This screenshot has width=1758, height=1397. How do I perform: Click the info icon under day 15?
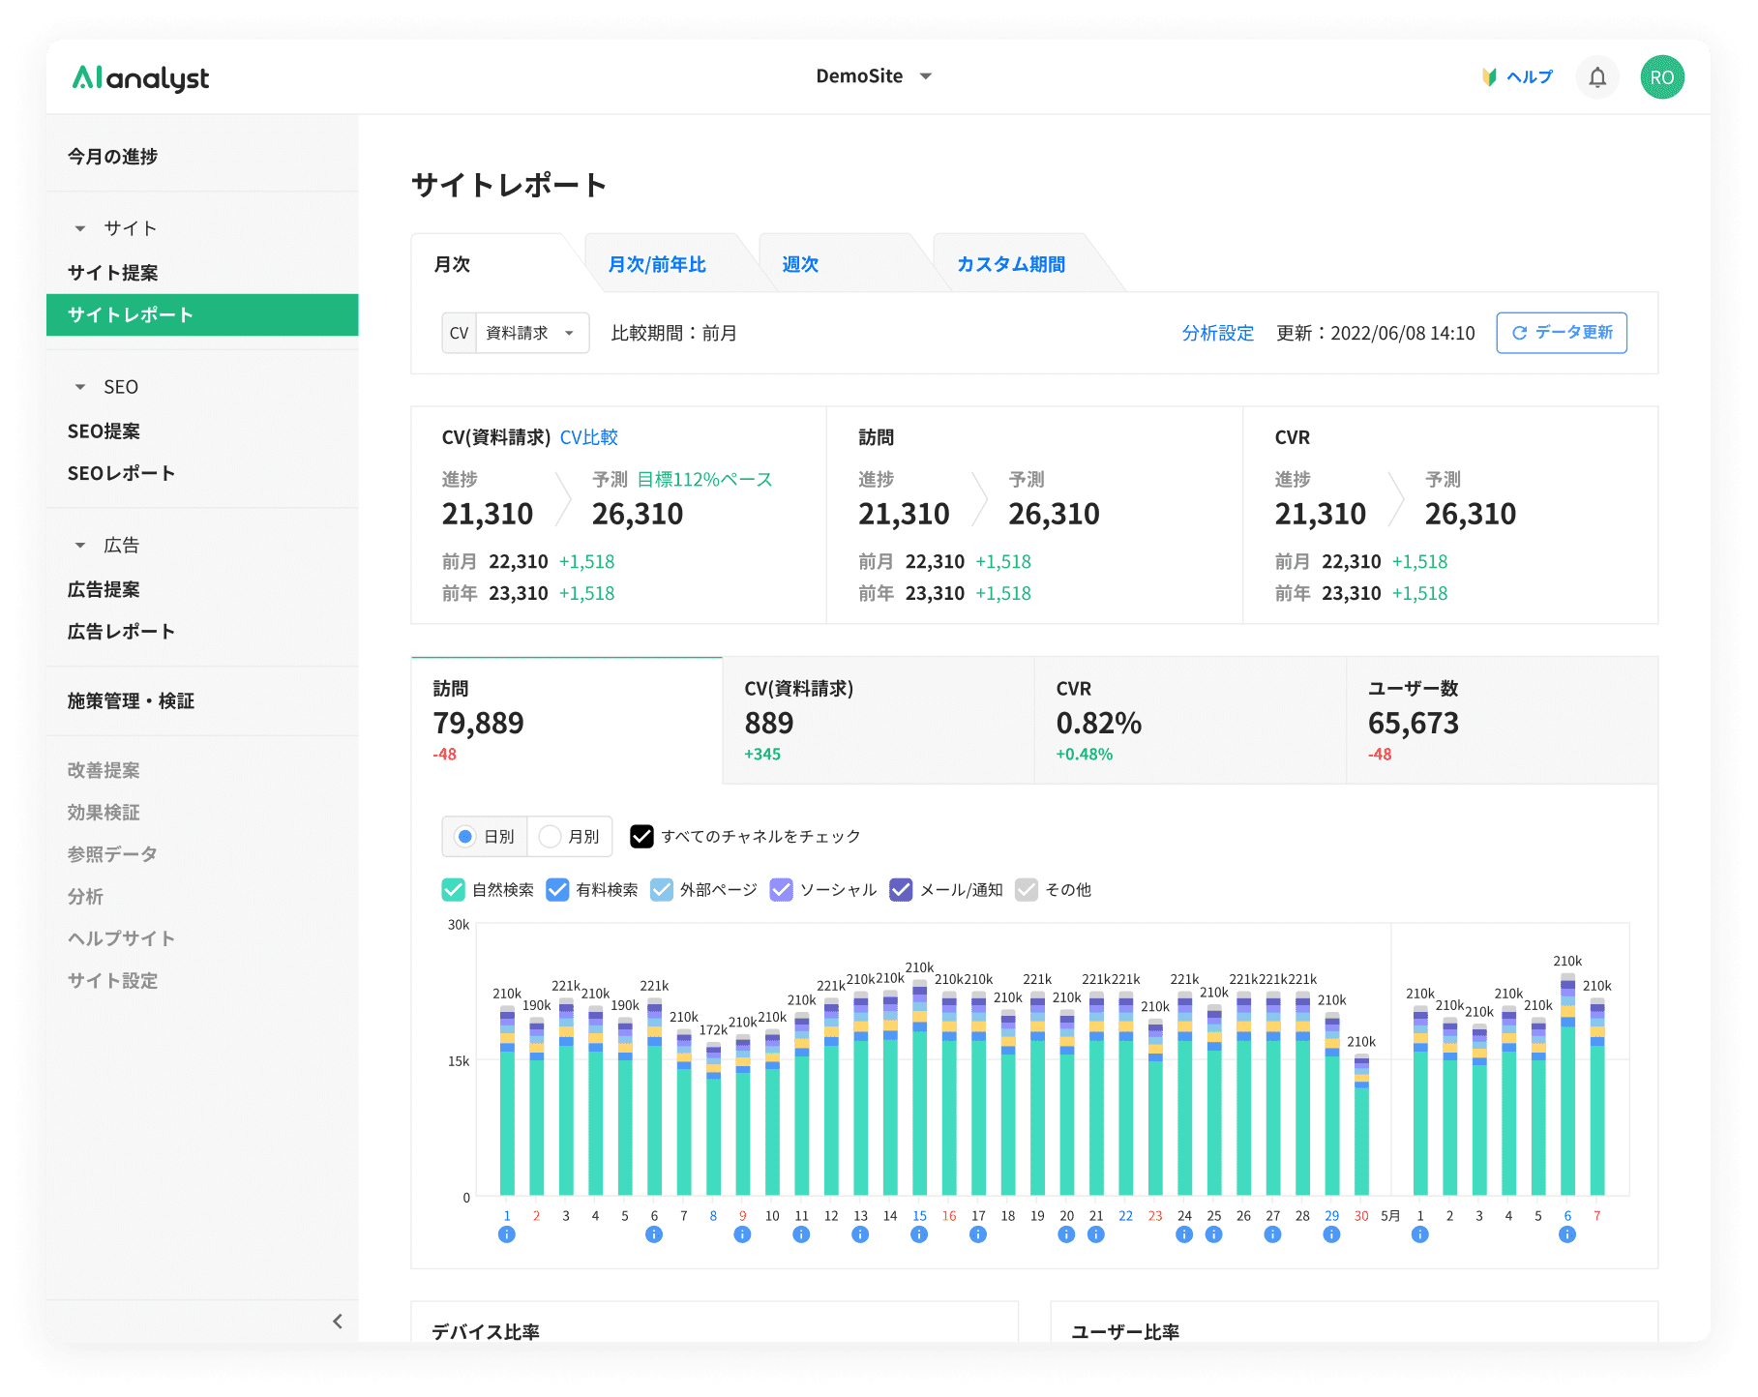click(919, 1234)
